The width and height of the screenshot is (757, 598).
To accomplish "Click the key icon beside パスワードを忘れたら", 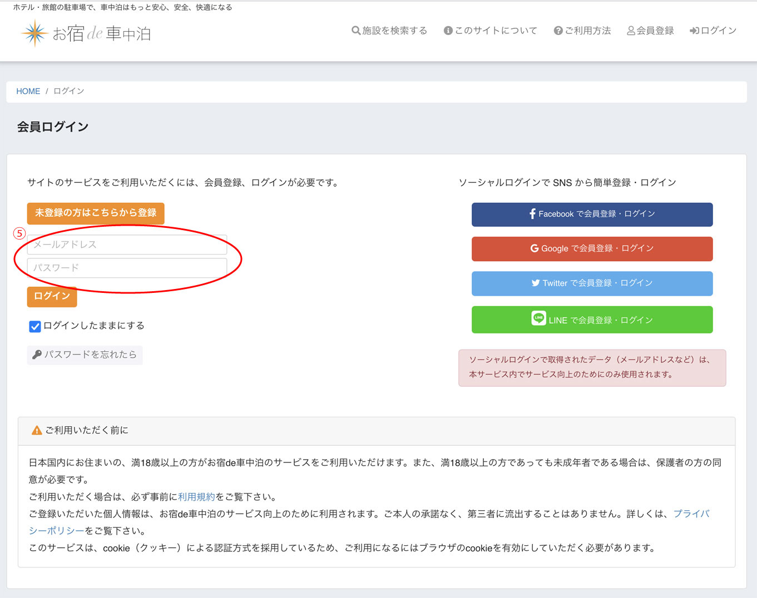I will point(37,355).
